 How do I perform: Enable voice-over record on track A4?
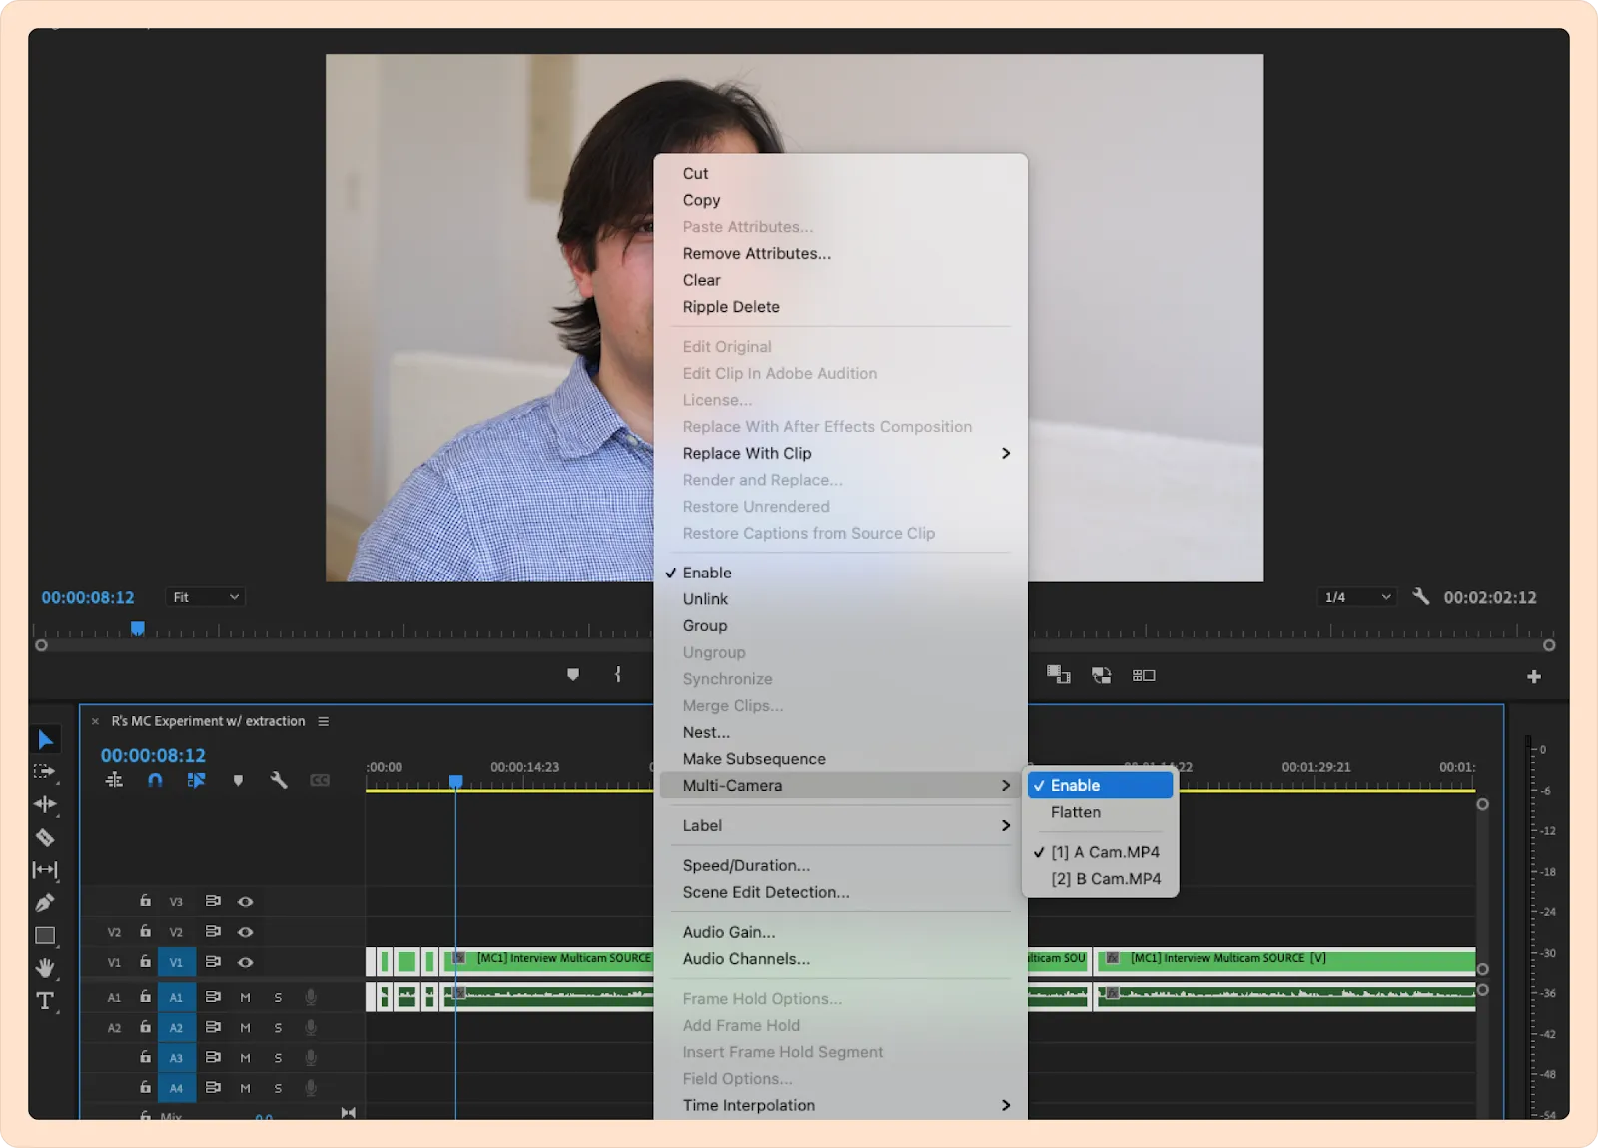point(311,1088)
